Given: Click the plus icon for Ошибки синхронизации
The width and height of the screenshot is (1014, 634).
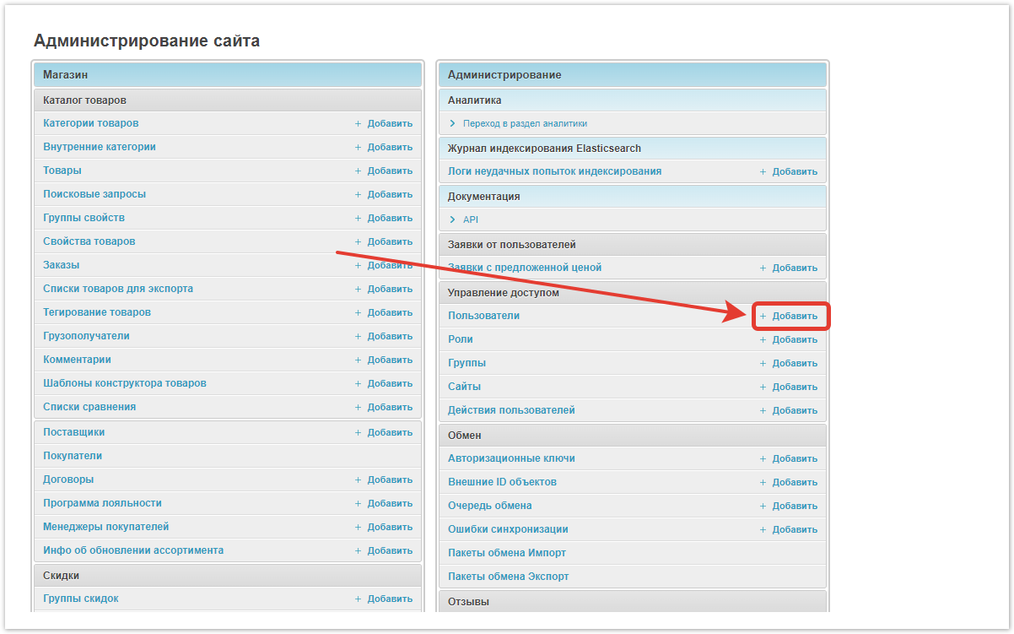Looking at the screenshot, I should click(763, 530).
